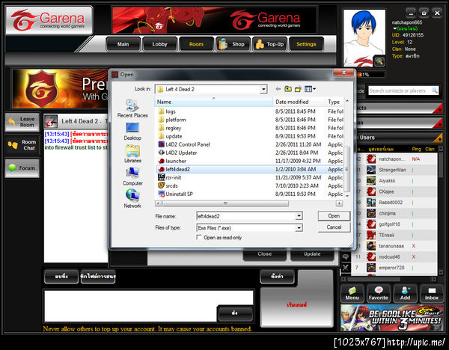Toggle Open as read-only checkbox
Screen dimensions: 449x350
[199, 237]
